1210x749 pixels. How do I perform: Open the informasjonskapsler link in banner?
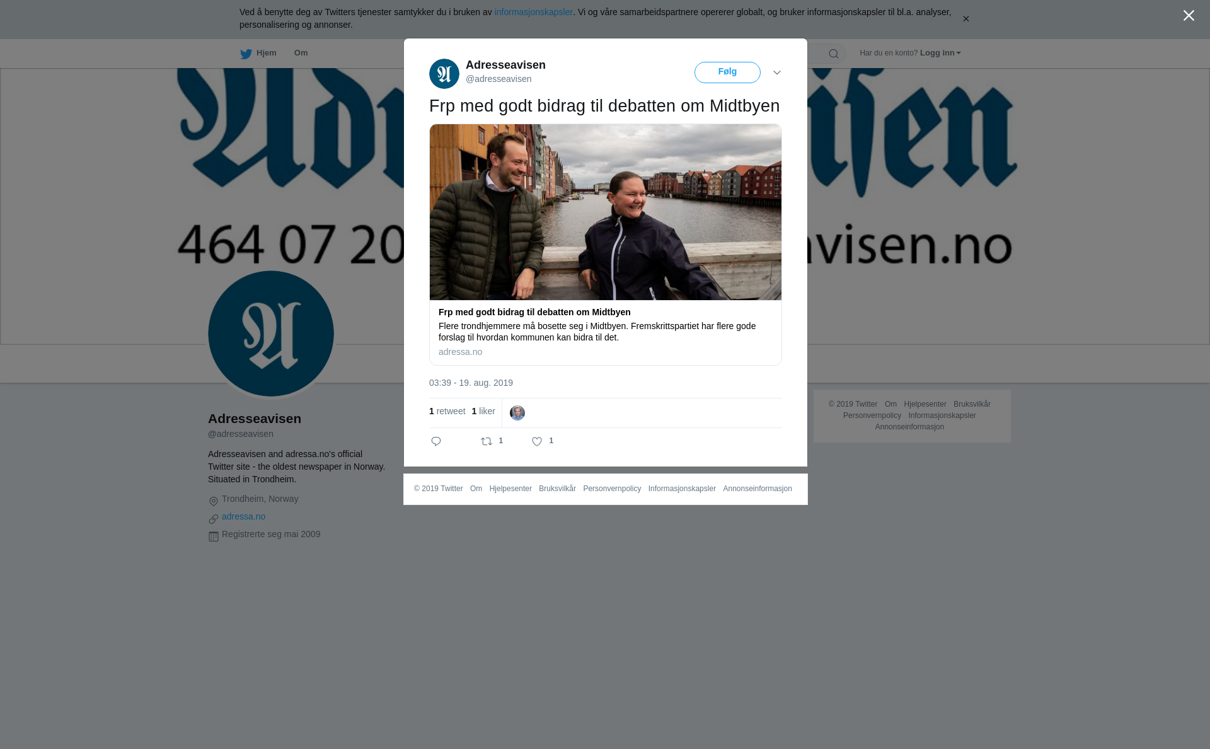coord(533,12)
